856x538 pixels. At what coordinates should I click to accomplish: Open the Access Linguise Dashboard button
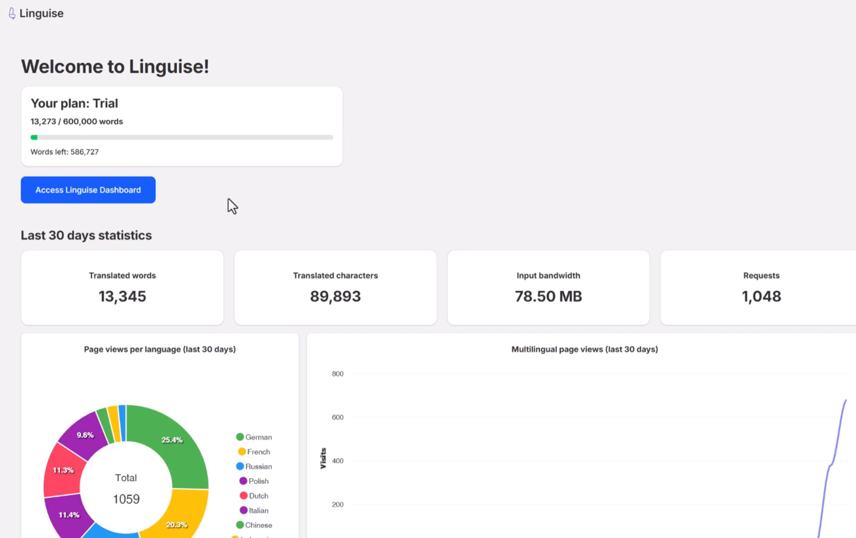coord(88,190)
